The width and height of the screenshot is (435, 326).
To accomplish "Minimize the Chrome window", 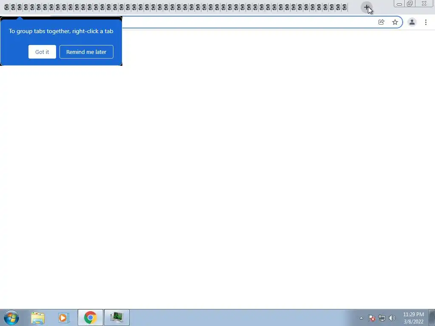I will tap(399, 3).
